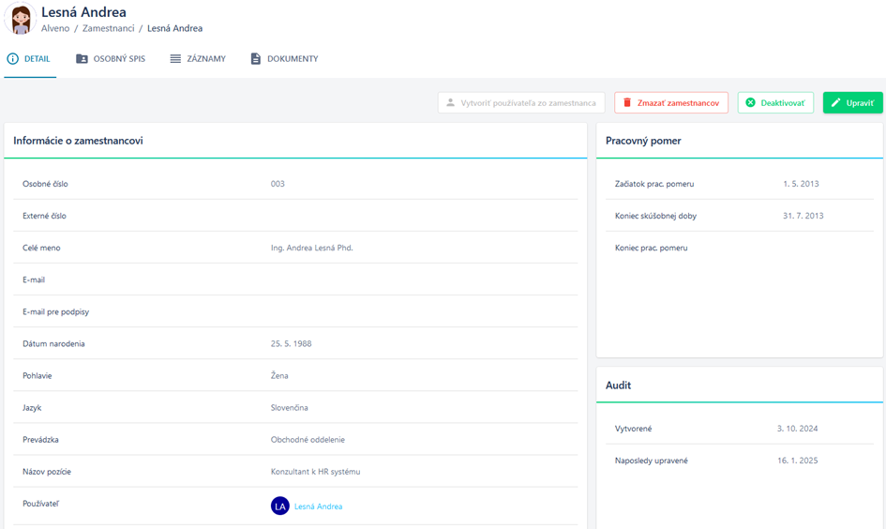
Task: Click the X circle icon on Deaktivovať
Action: point(750,103)
